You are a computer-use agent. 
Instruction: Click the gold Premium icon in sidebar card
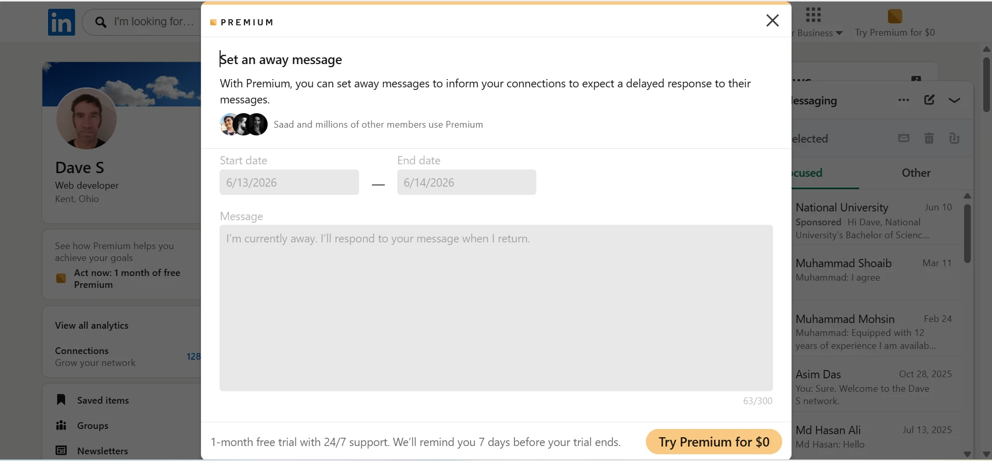(x=61, y=279)
